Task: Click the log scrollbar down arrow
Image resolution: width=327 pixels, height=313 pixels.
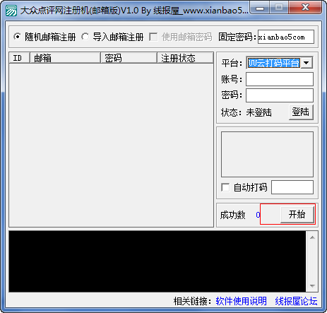Action: coord(312,286)
